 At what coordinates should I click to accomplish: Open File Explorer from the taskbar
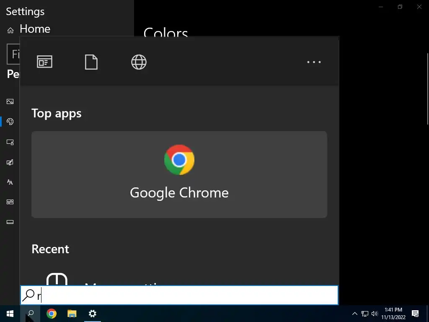click(72, 314)
